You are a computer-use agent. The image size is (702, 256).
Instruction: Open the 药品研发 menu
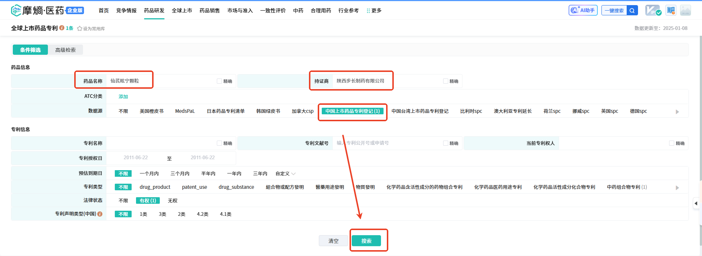click(154, 11)
